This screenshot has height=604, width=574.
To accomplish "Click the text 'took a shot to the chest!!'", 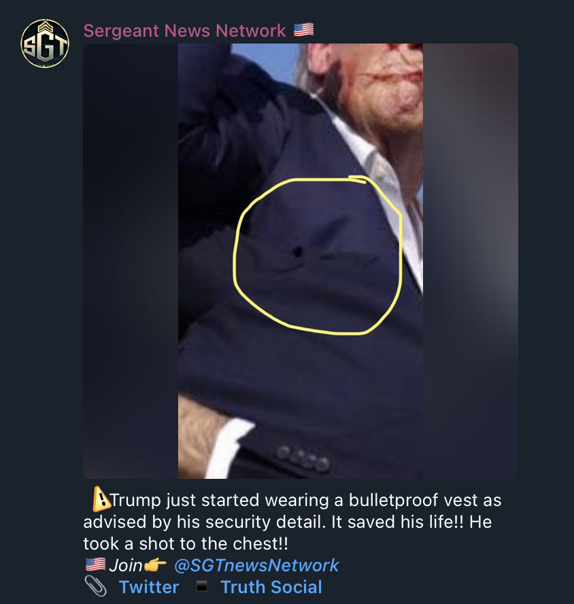I will pyautogui.click(x=186, y=544).
